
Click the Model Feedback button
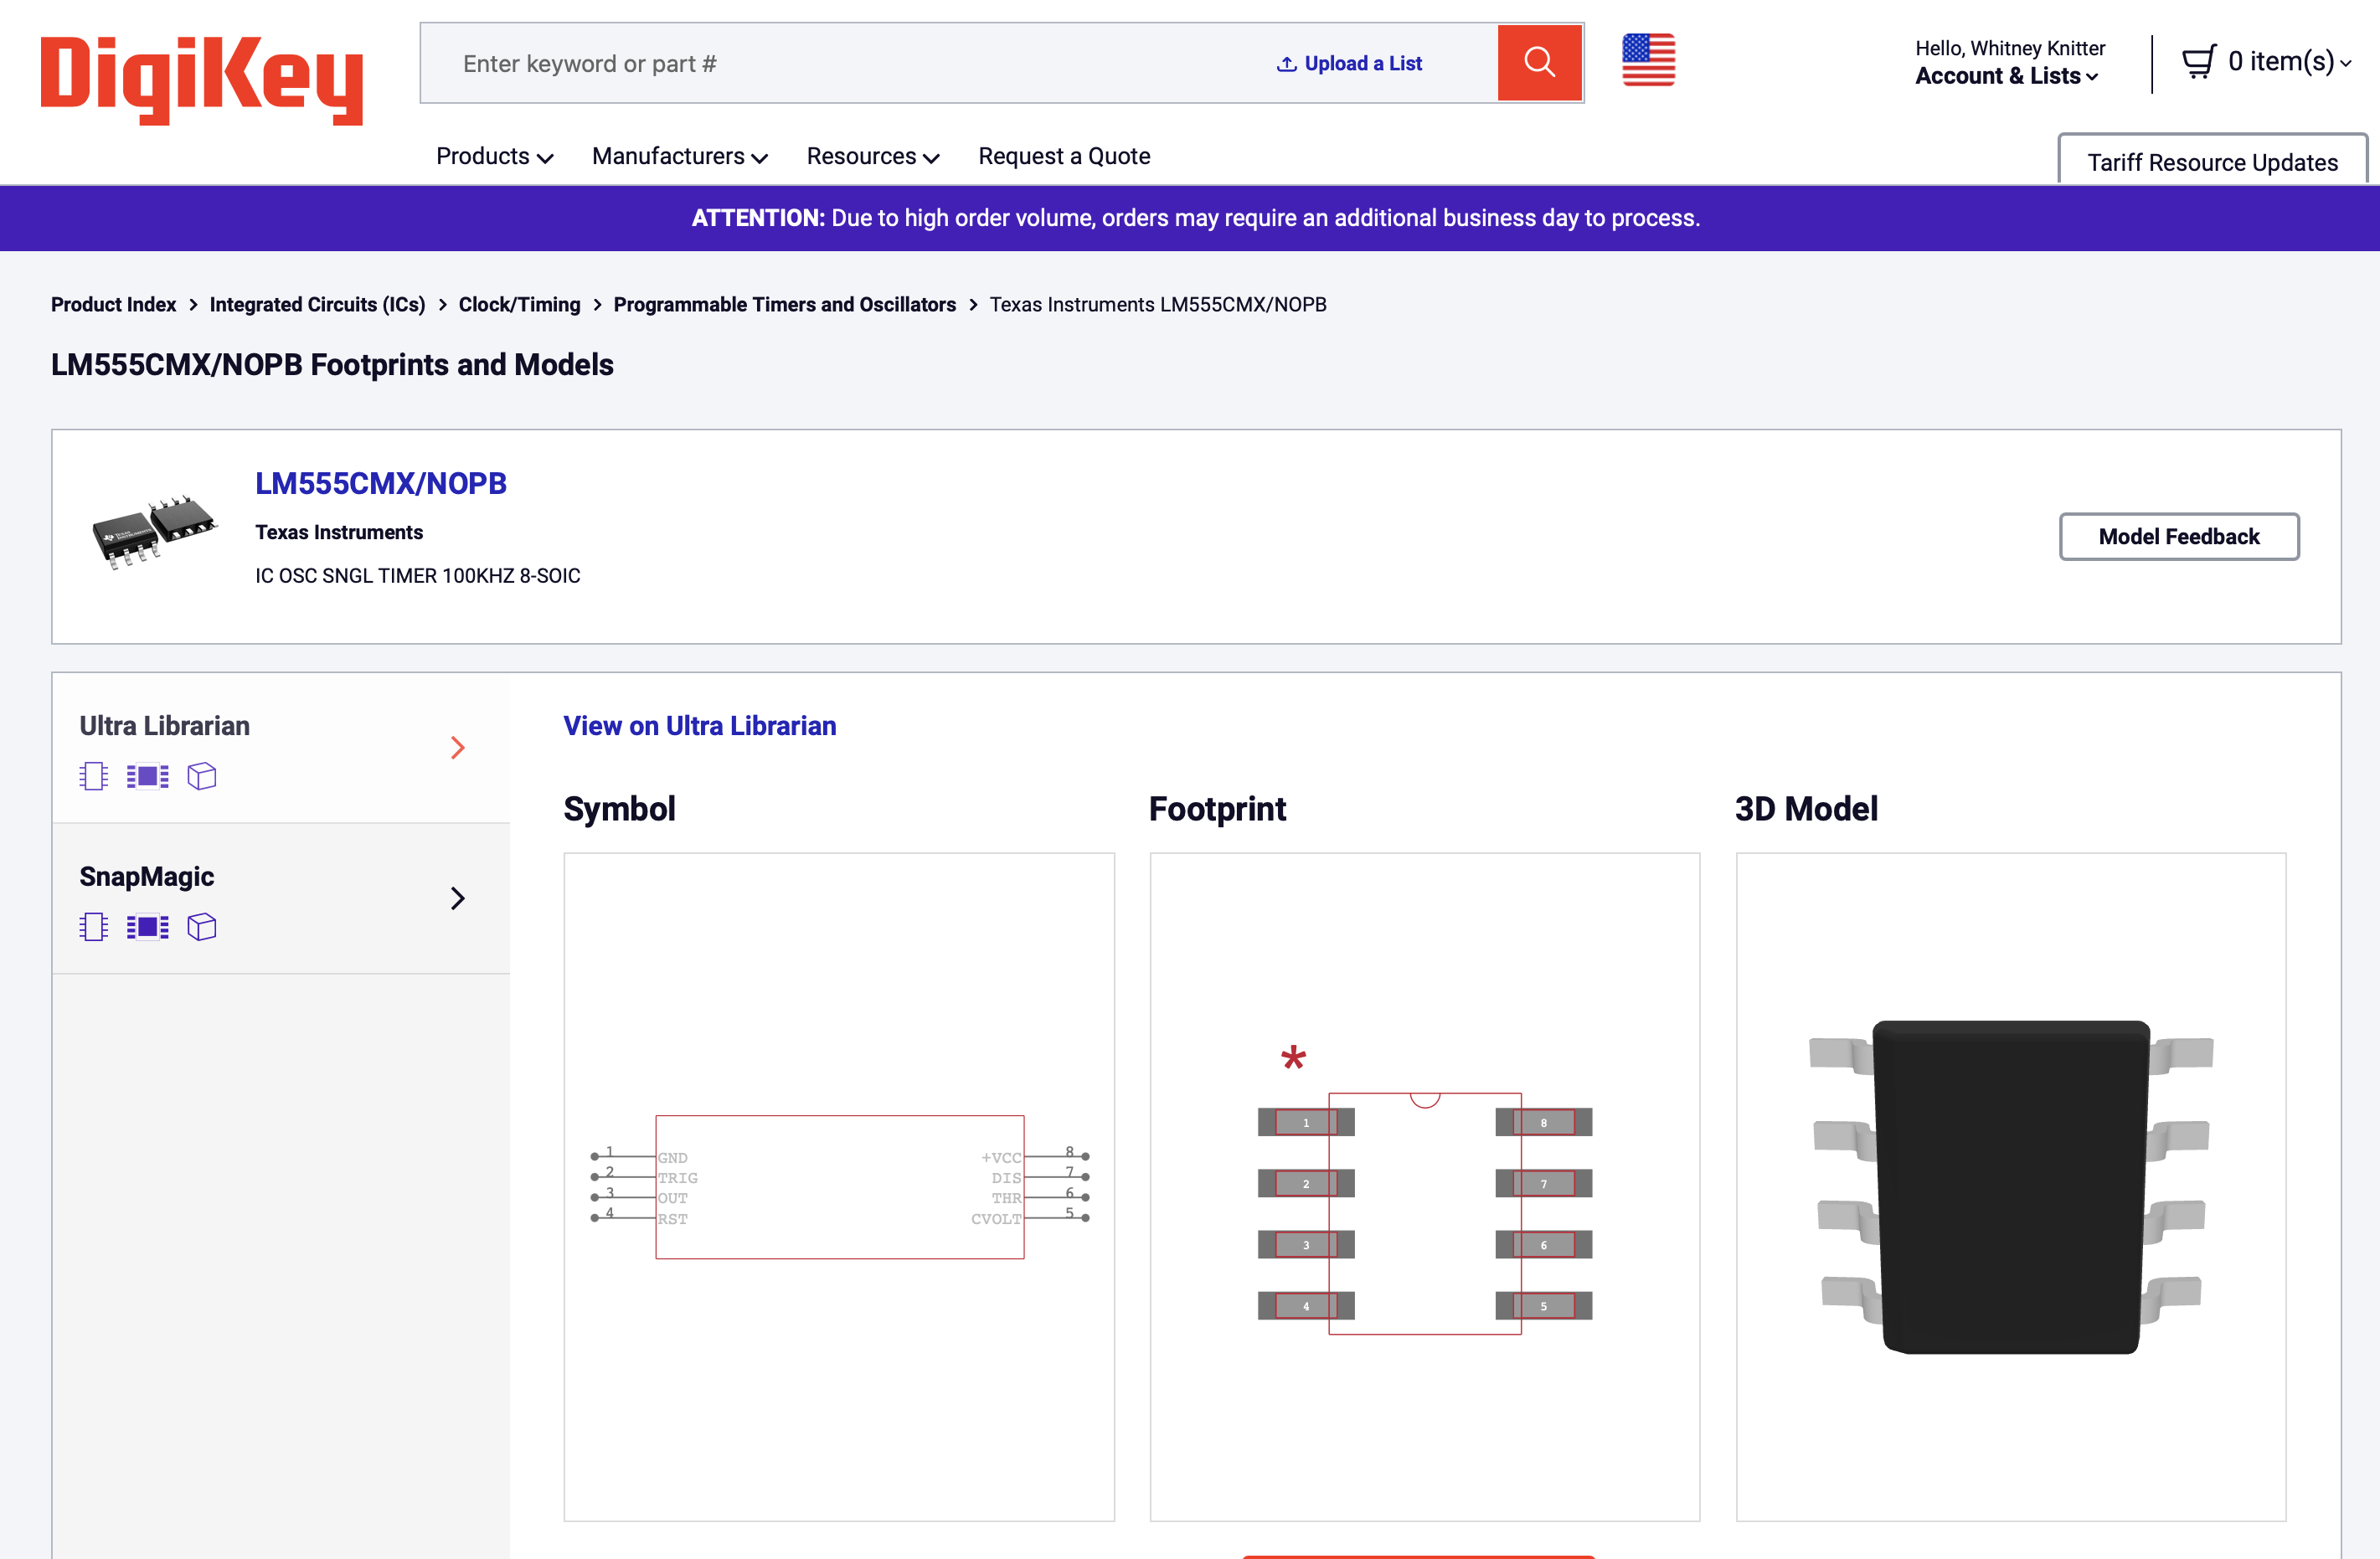[2179, 537]
